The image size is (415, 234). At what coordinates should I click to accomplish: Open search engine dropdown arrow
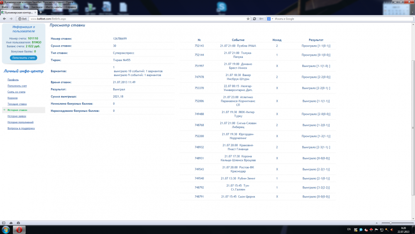coord(272,19)
